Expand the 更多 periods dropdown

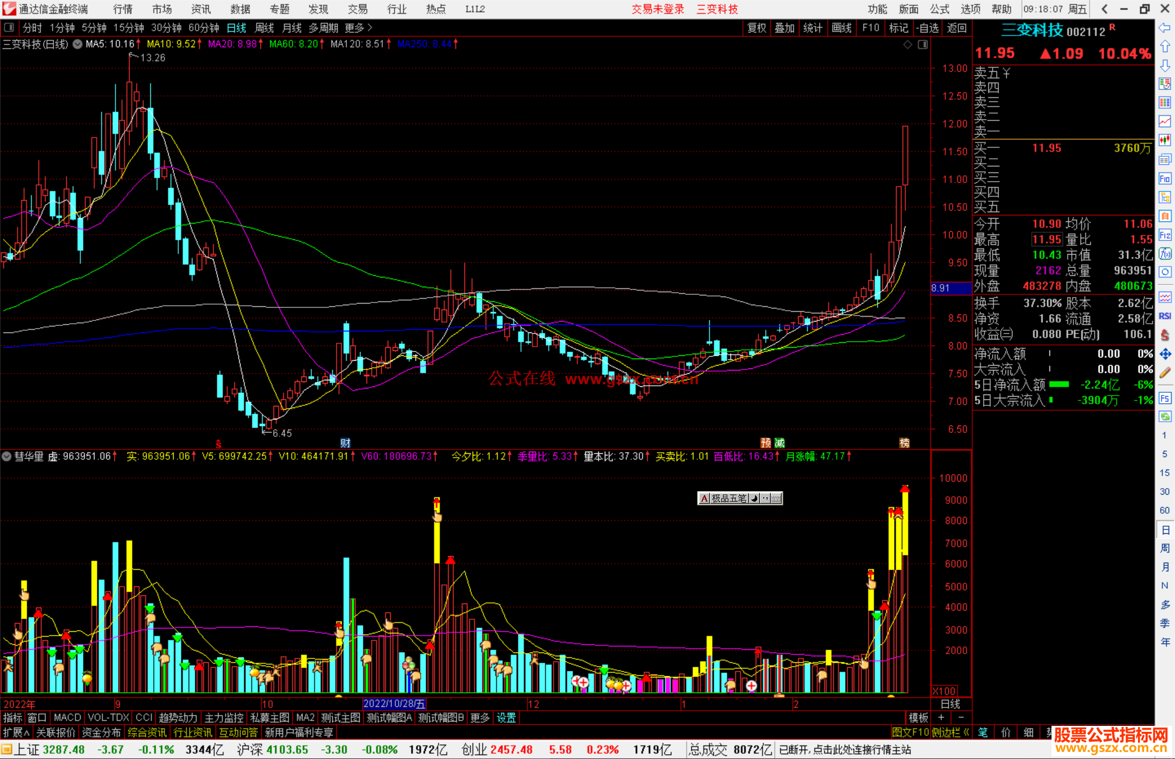[358, 28]
